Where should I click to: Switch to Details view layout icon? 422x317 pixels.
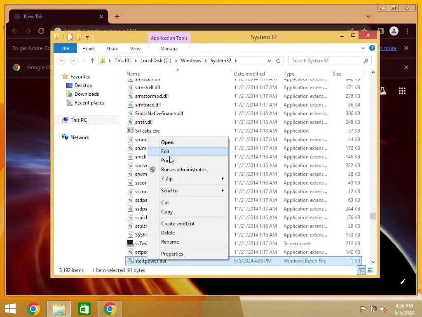pyautogui.click(x=361, y=270)
